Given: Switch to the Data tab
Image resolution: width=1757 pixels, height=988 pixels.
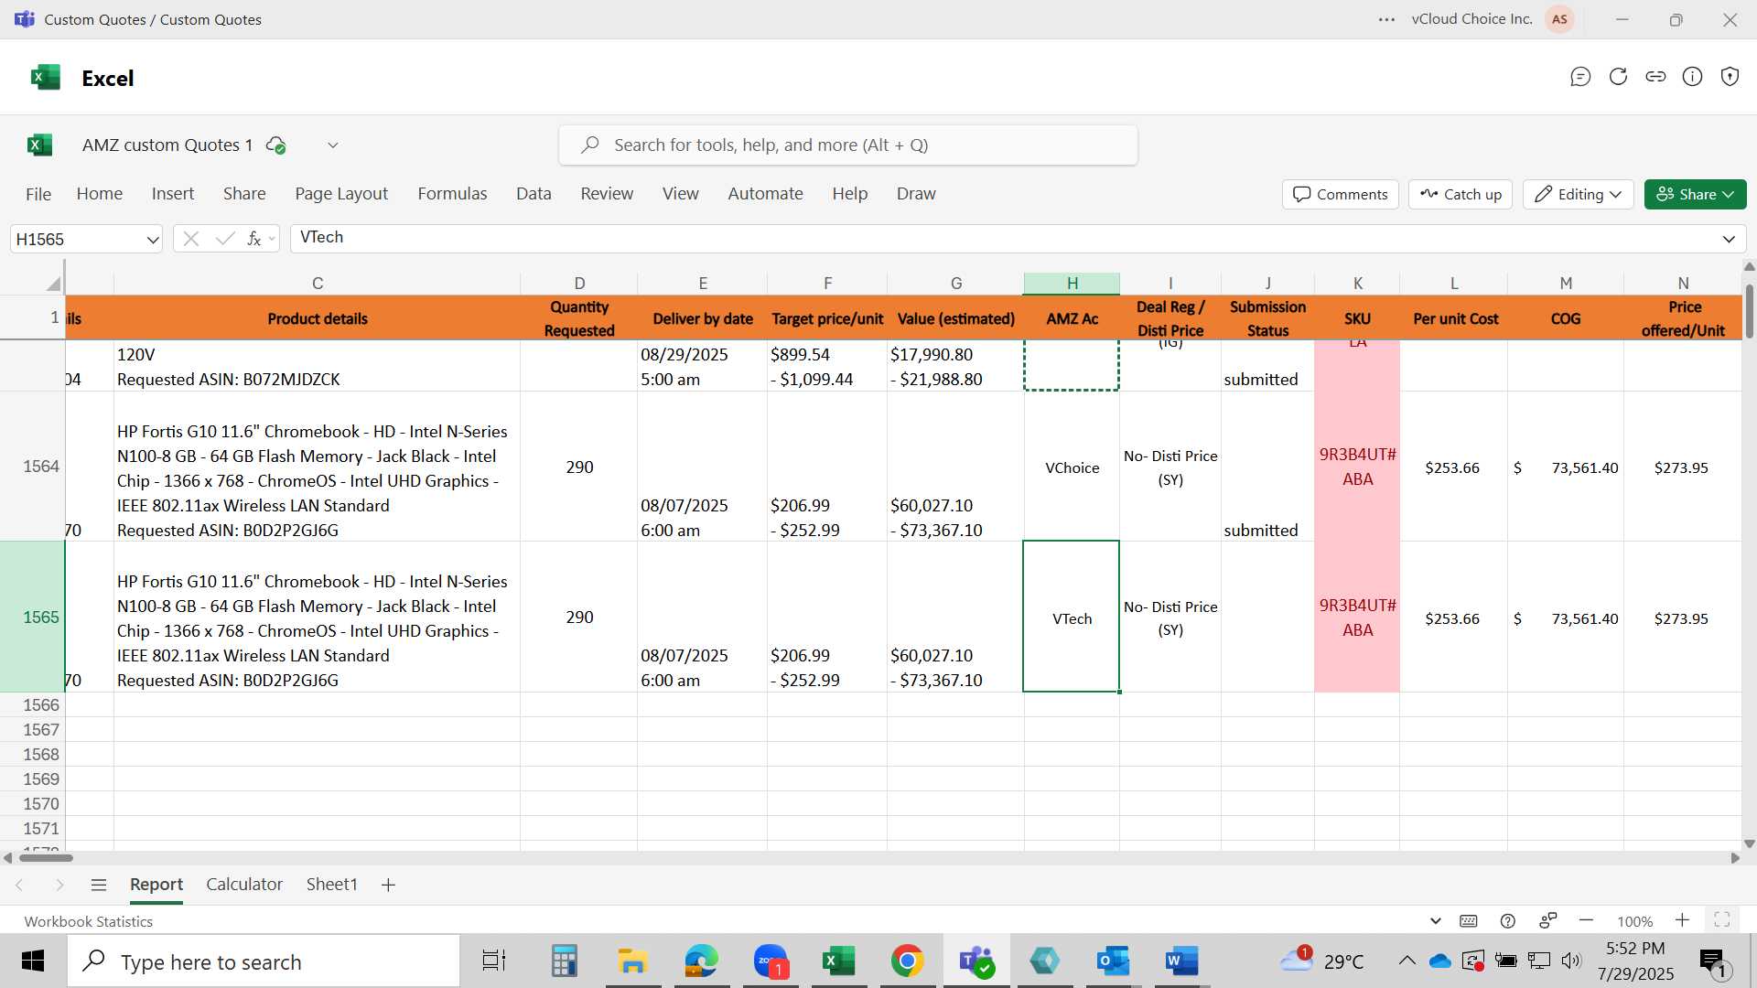Looking at the screenshot, I should 534,194.
